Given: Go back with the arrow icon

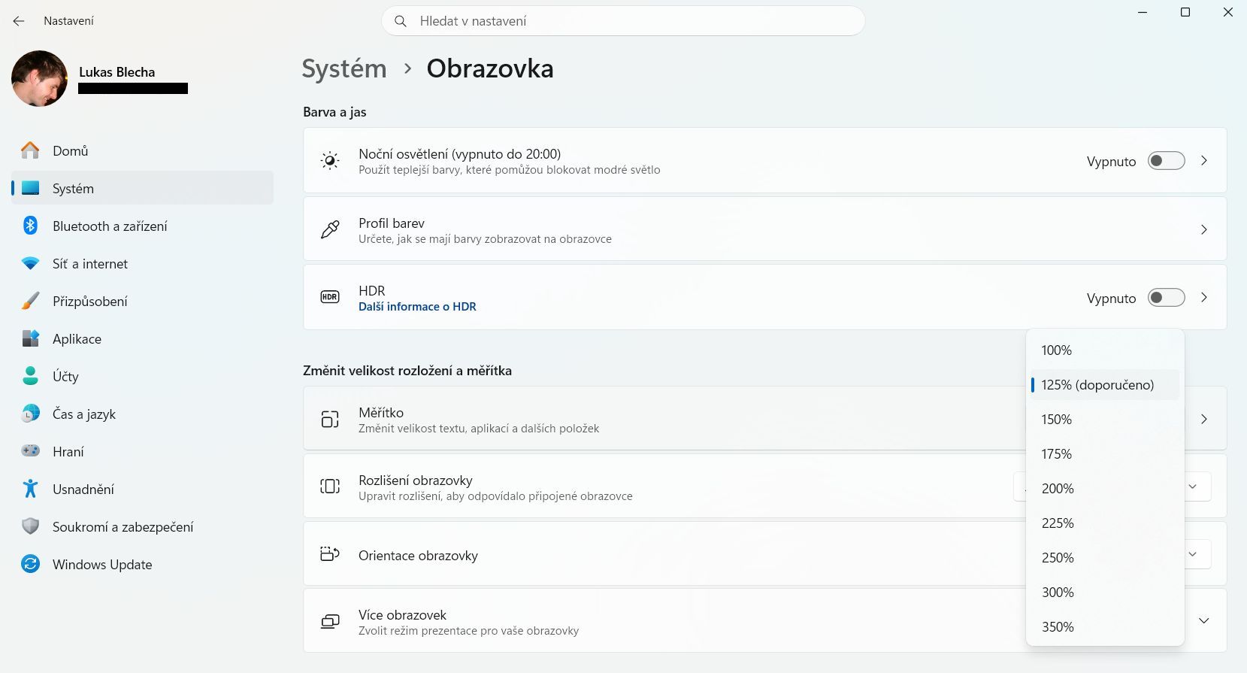Looking at the screenshot, I should click(x=19, y=21).
